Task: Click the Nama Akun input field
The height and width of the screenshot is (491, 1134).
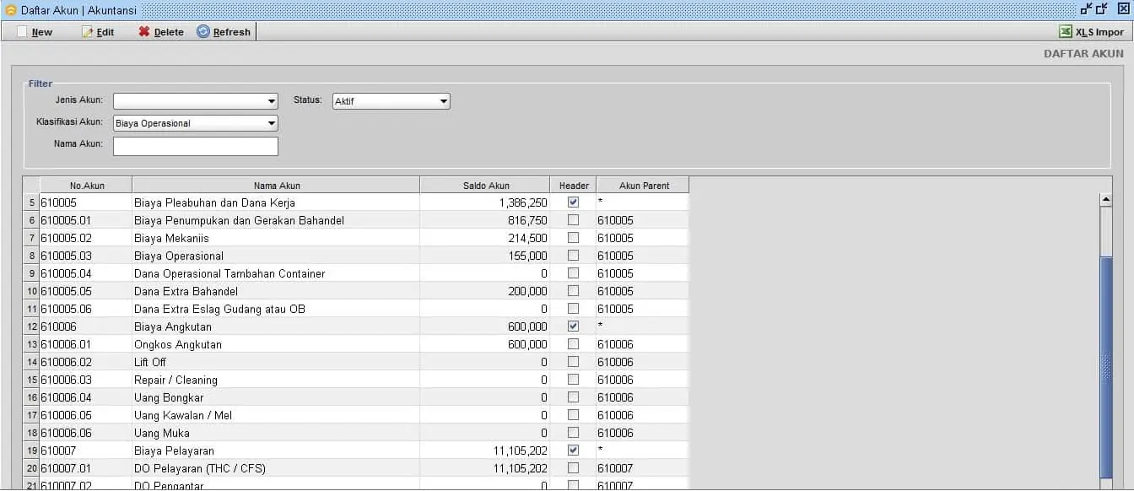Action: pyautogui.click(x=195, y=147)
